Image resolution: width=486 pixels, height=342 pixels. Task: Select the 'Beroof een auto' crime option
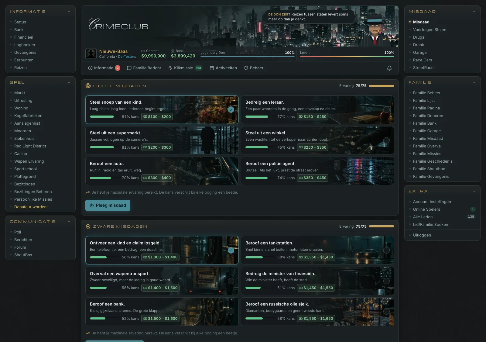162,171
